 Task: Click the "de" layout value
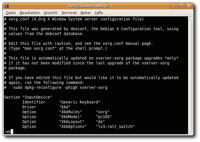pos(100,122)
